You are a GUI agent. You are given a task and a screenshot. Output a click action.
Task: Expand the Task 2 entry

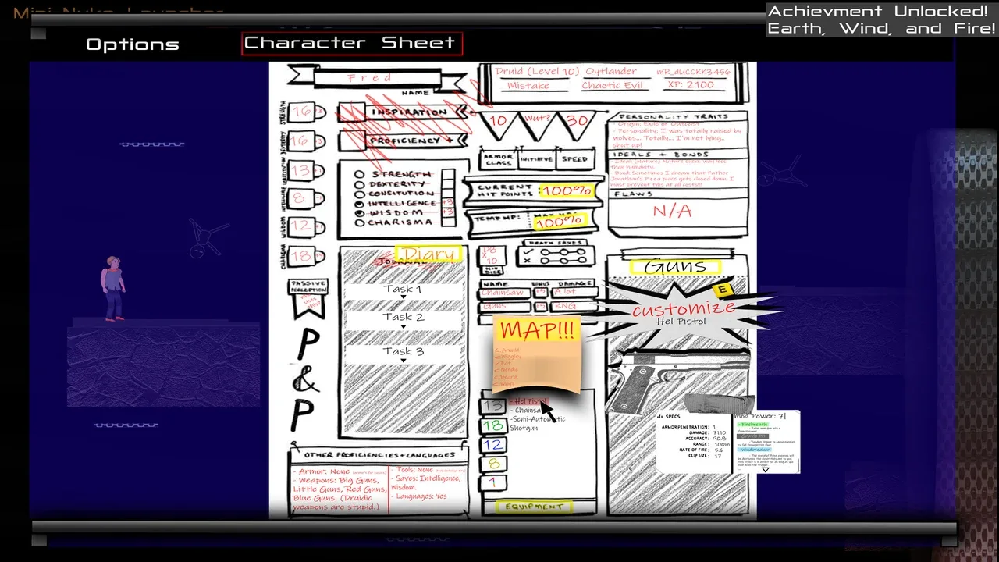(x=403, y=318)
